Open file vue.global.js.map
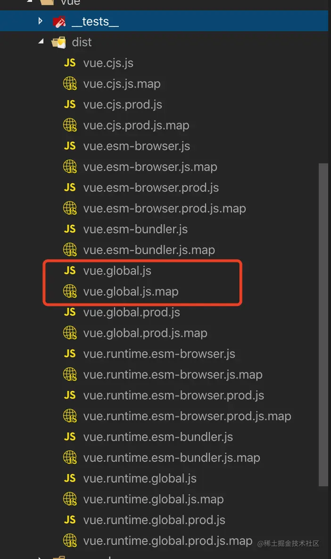331x559 pixels. click(131, 292)
